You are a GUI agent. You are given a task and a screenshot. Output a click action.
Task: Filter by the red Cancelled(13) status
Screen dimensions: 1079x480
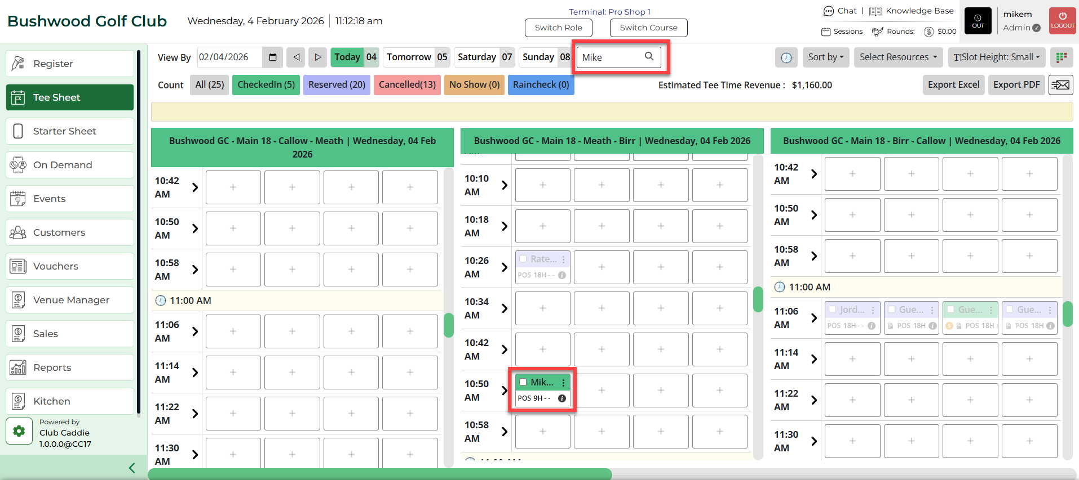(407, 85)
